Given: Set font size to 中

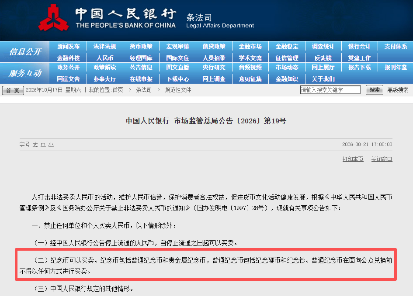Looking at the screenshot, I should point(43,144).
